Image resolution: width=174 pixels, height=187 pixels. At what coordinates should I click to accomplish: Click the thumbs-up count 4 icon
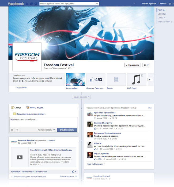coord(74,172)
